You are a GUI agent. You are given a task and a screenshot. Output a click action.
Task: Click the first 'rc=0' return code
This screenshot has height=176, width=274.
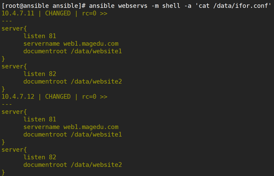coord(89,14)
